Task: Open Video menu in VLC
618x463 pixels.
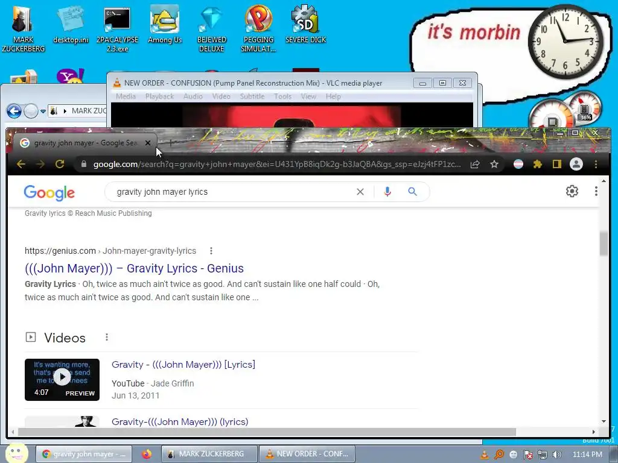Action: 221,96
